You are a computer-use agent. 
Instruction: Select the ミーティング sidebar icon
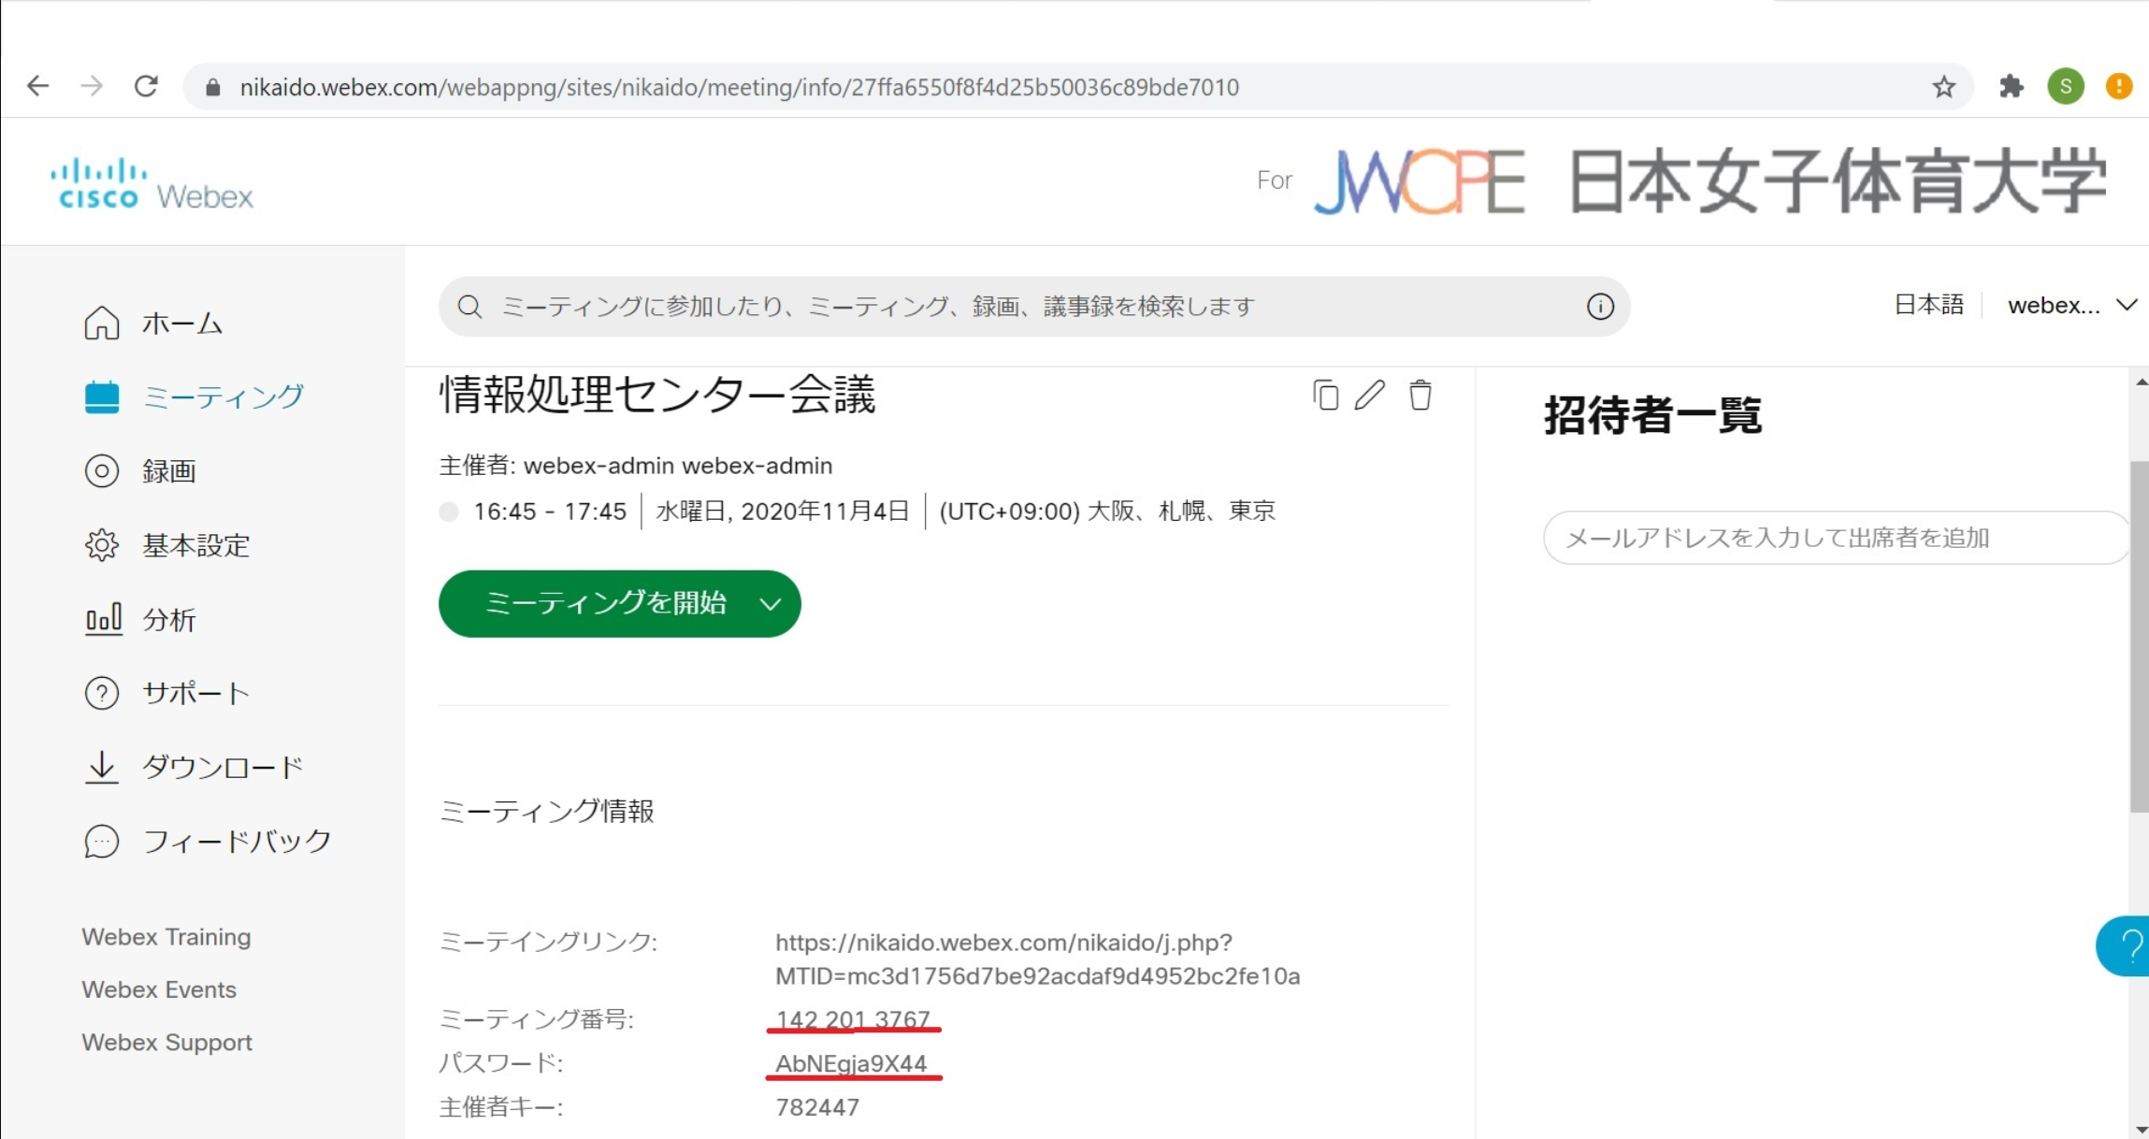102,396
